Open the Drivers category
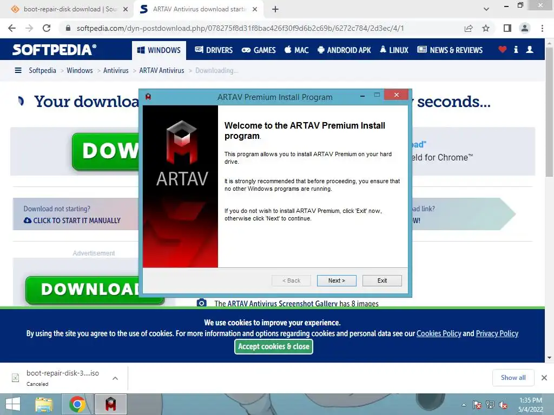Image resolution: width=554 pixels, height=415 pixels. coord(214,50)
